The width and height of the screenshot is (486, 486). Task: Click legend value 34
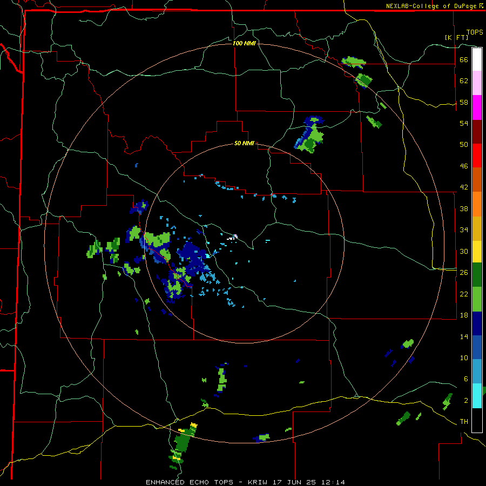pyautogui.click(x=464, y=230)
